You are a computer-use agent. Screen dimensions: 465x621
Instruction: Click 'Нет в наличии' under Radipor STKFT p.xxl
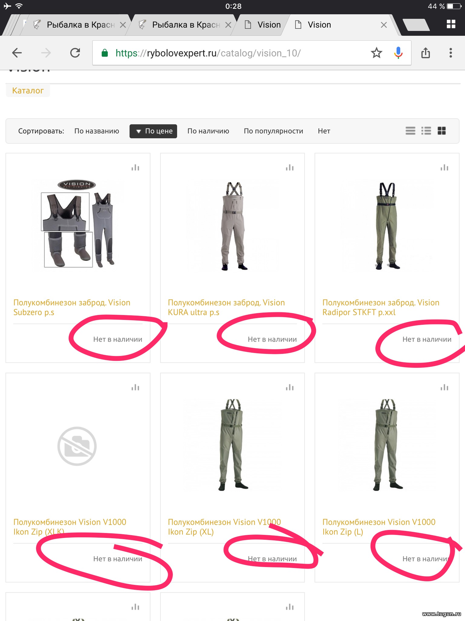click(x=427, y=339)
